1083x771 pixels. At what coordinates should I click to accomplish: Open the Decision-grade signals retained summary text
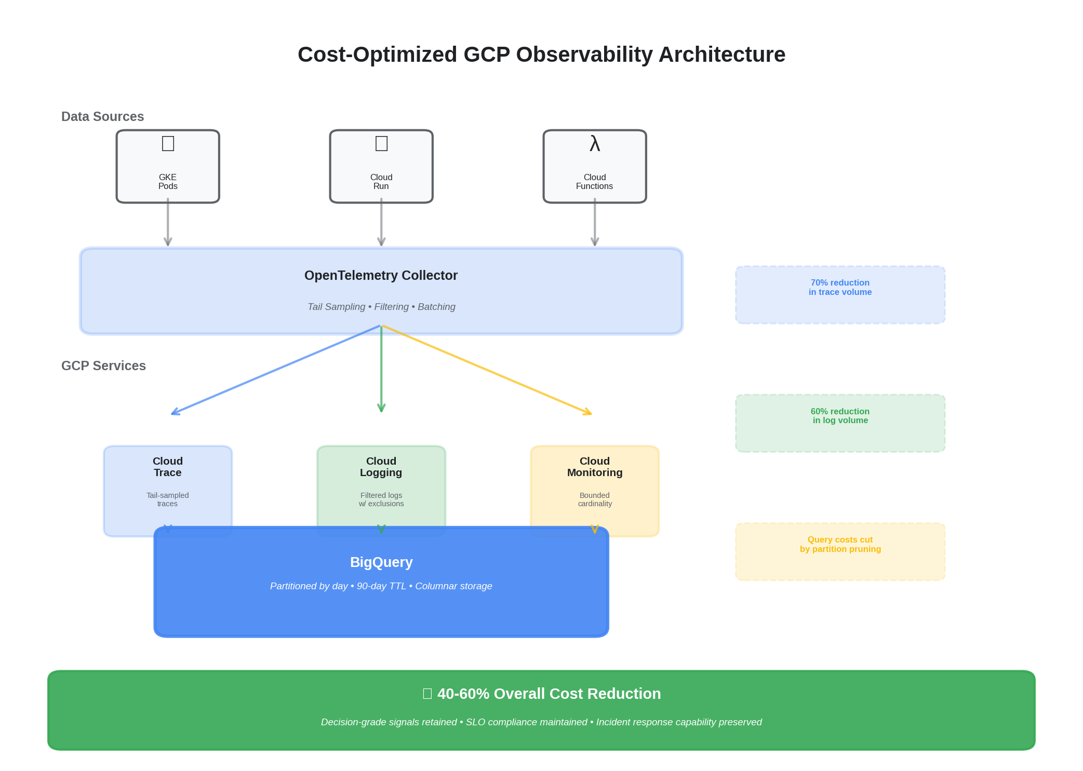541,722
